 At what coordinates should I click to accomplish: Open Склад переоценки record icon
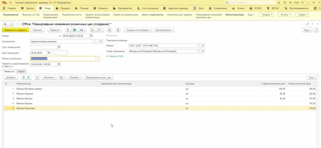pyautogui.click(x=203, y=51)
